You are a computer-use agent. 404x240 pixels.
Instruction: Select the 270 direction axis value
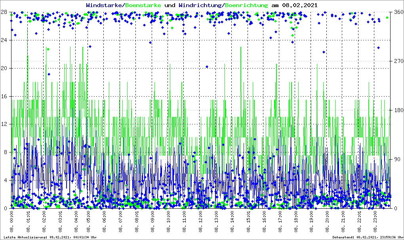tap(398, 61)
